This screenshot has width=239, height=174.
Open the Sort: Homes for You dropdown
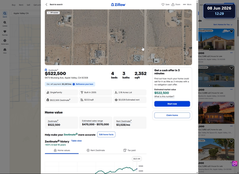tap(223, 25)
